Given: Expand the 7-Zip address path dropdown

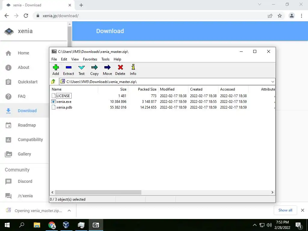Looking at the screenshot, I should (x=273, y=82).
